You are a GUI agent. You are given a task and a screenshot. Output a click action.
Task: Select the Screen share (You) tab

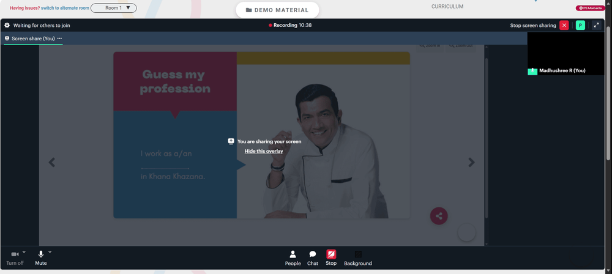point(33,39)
